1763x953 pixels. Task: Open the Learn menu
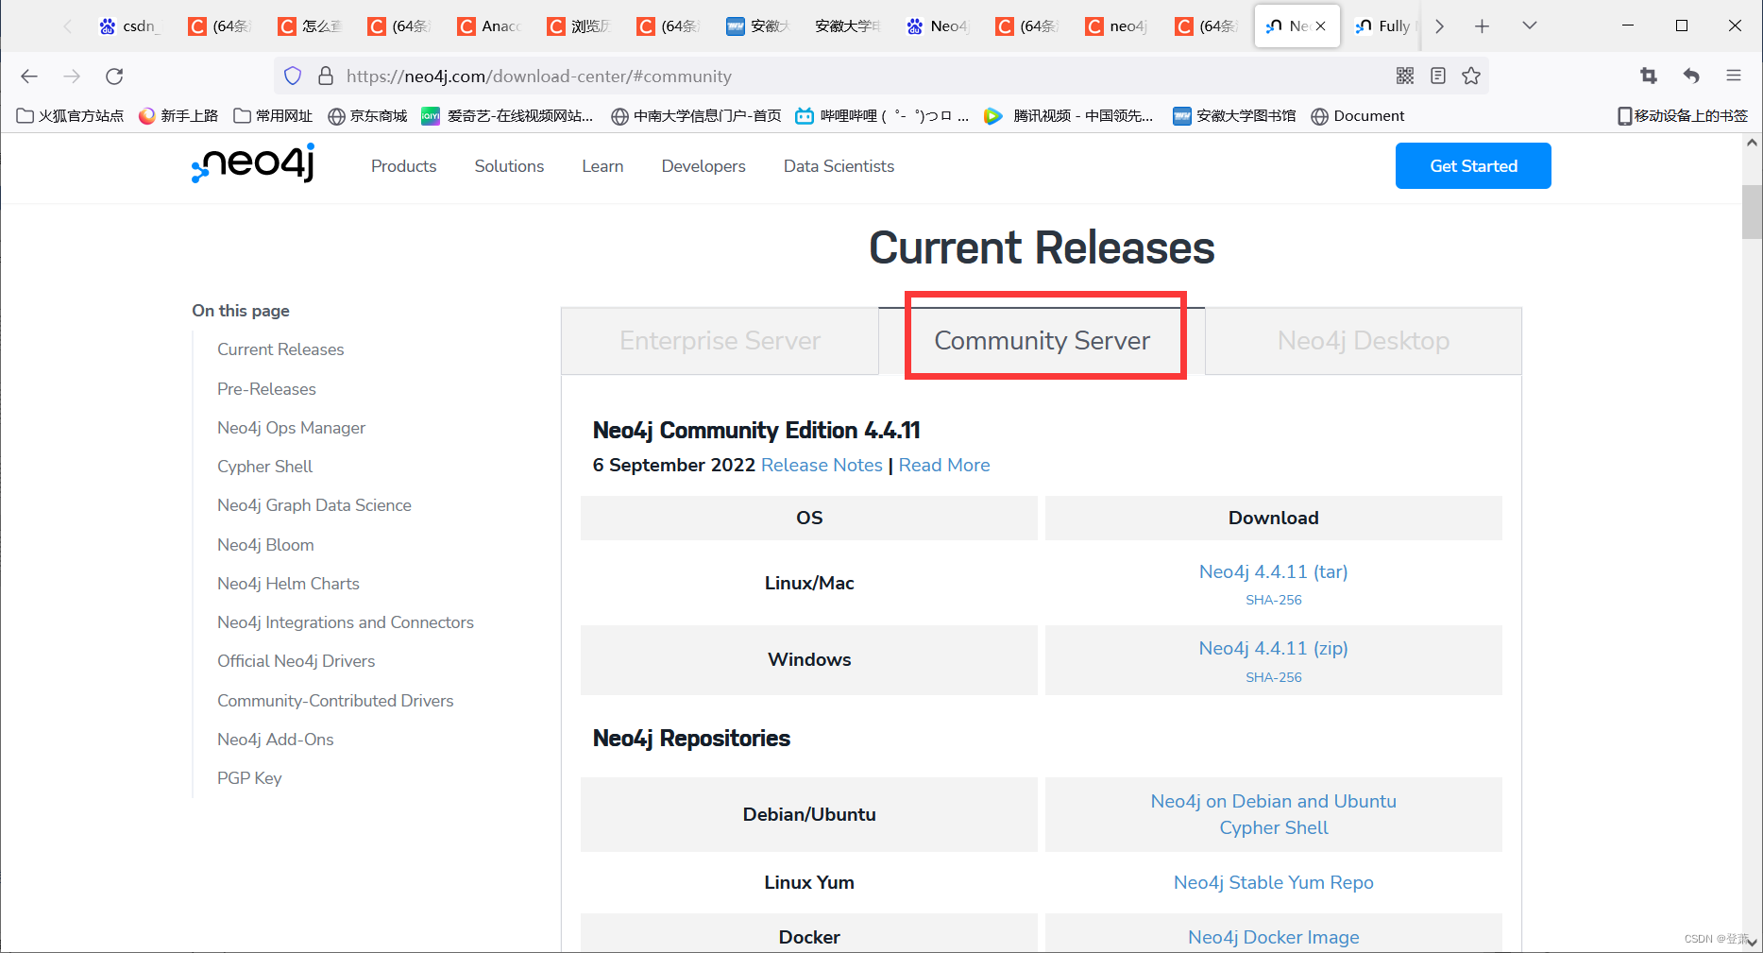click(x=602, y=166)
